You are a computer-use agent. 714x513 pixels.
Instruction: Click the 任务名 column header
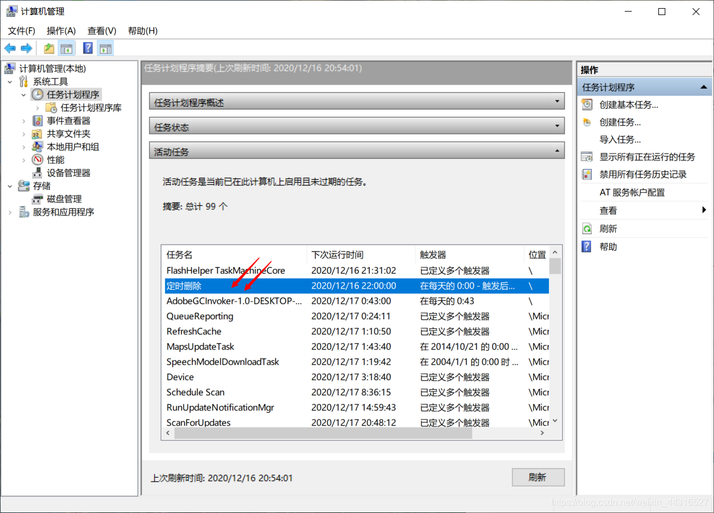[x=234, y=254]
